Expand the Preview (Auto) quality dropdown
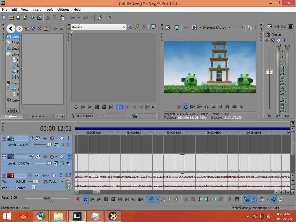296x222 pixels. tap(229, 27)
